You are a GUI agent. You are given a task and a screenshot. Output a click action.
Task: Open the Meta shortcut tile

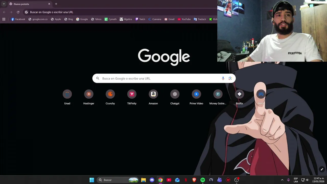pos(261,97)
